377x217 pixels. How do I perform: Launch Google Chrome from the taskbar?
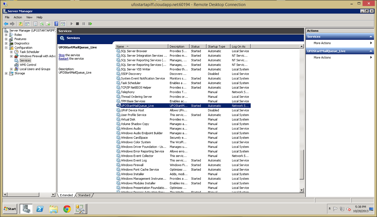click(x=67, y=209)
